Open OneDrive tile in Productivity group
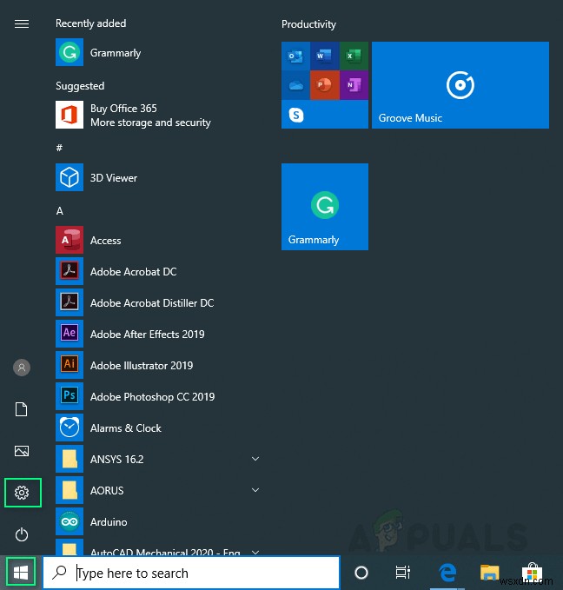Image resolution: width=563 pixels, height=590 pixels. point(295,85)
